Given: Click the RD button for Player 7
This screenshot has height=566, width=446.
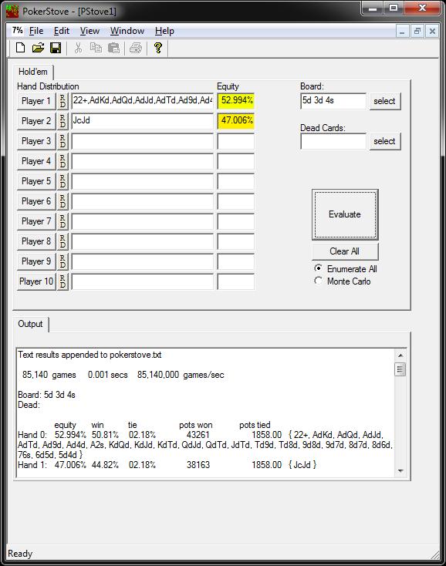Looking at the screenshot, I should pyautogui.click(x=63, y=221).
